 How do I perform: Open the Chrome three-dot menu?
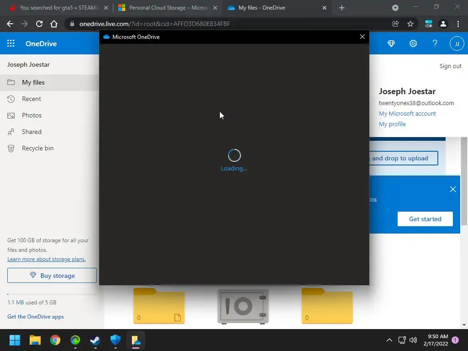coord(458,24)
